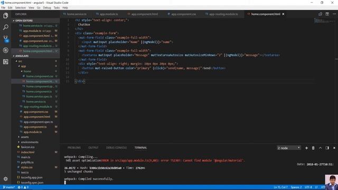Open the terminal selector '2: node' dropdown
The height and width of the screenshot is (190, 338).
[x=289, y=148]
